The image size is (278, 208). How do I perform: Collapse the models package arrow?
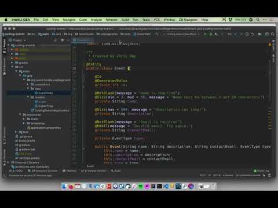coord(28,97)
